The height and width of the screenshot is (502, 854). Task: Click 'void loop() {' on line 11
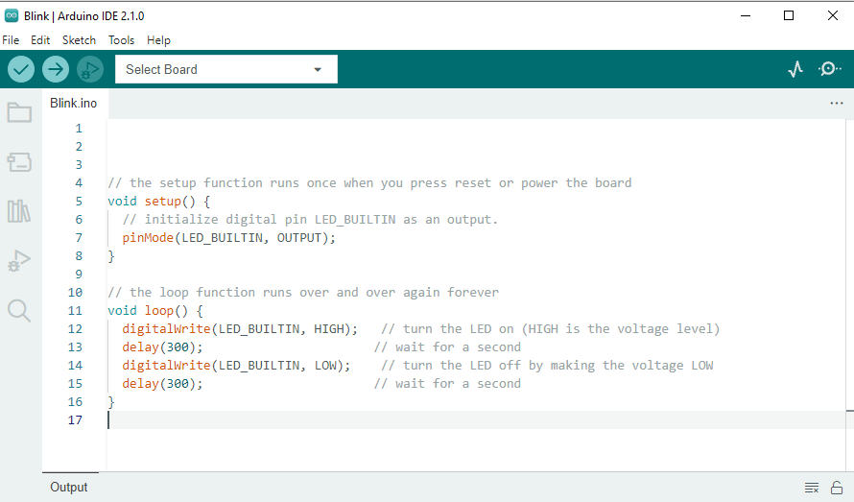(x=155, y=311)
